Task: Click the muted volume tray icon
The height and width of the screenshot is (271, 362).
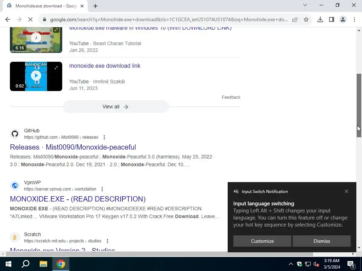Action: [x=316, y=264]
